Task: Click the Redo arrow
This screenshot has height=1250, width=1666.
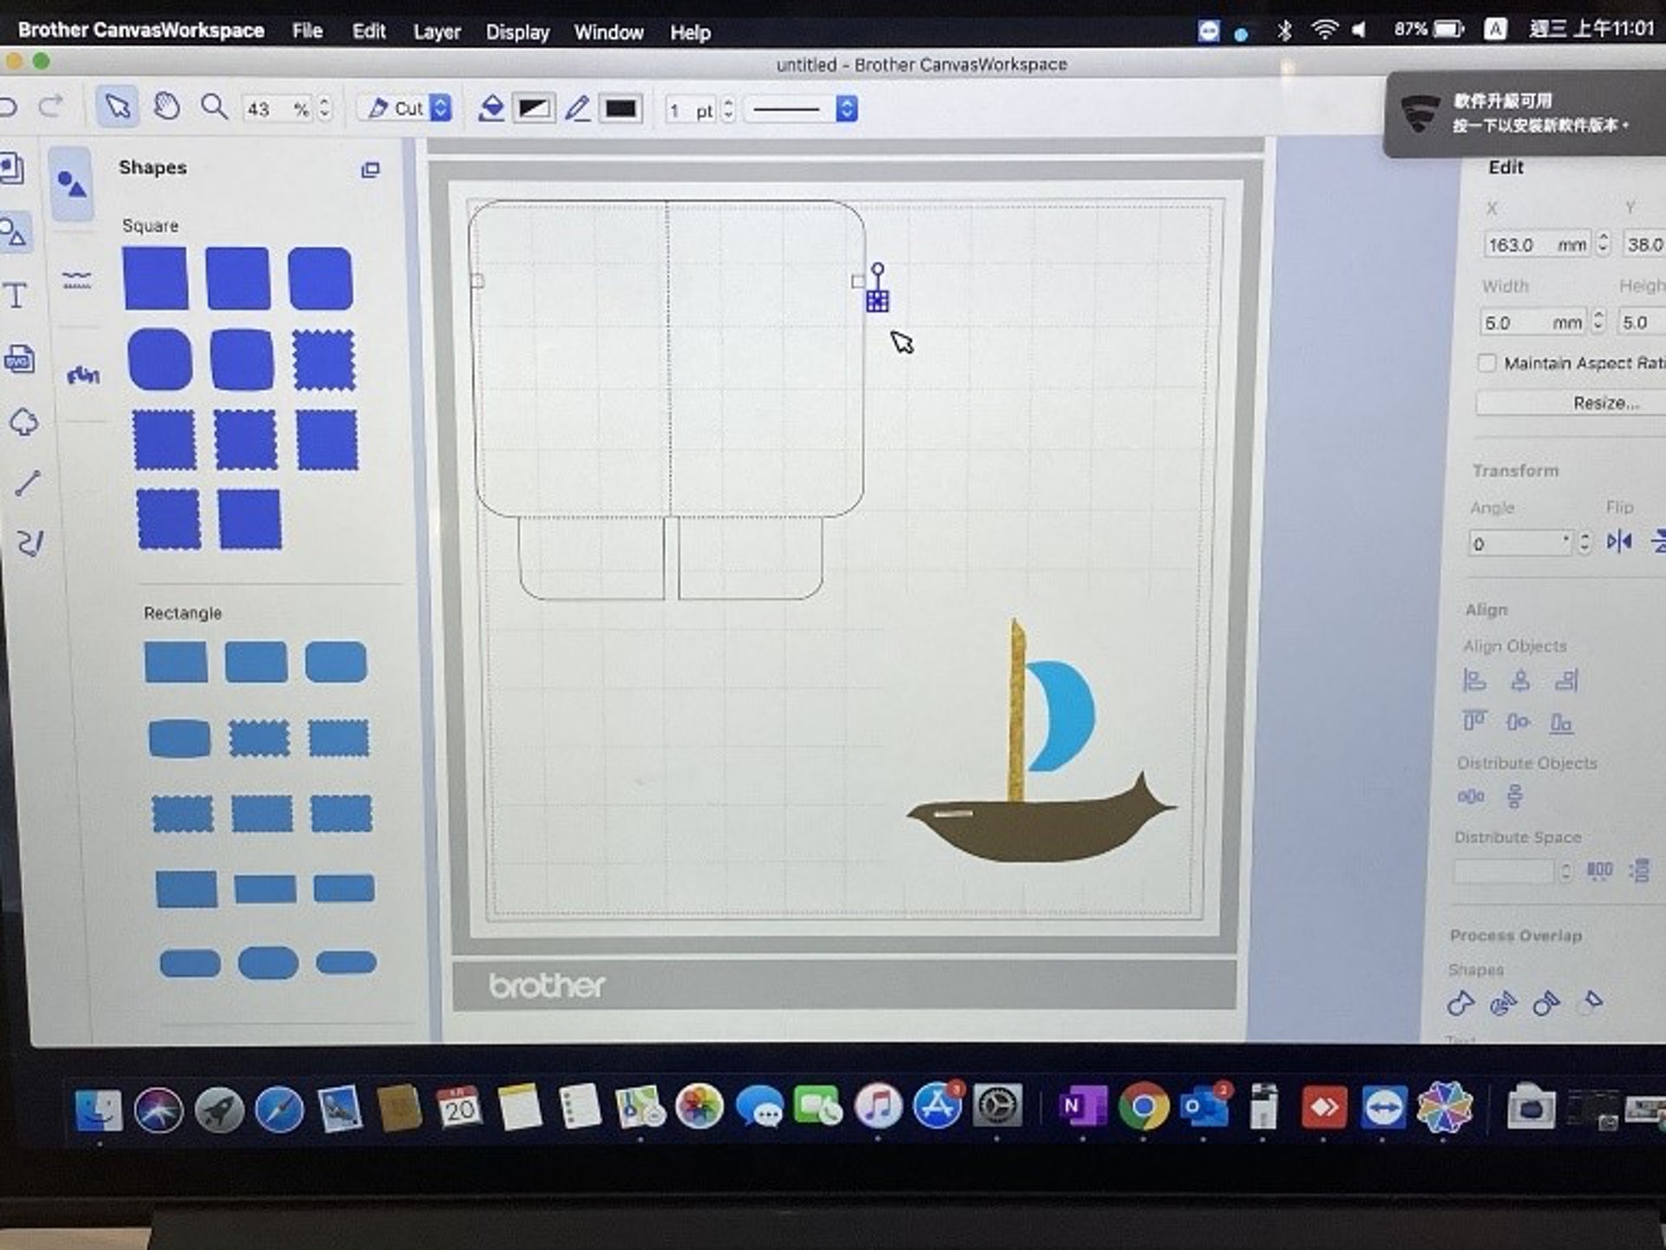Action: point(52,106)
